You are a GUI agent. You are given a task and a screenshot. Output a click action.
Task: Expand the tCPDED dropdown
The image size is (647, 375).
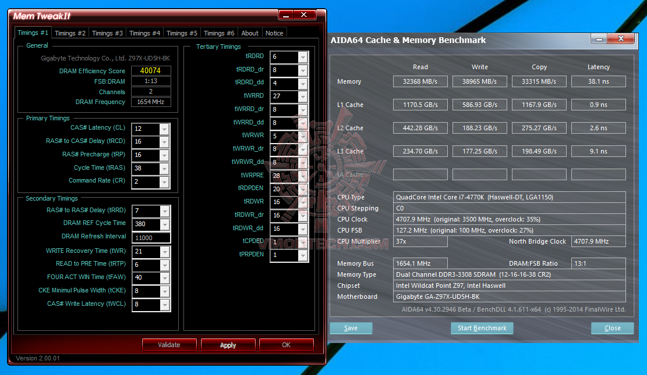click(303, 242)
